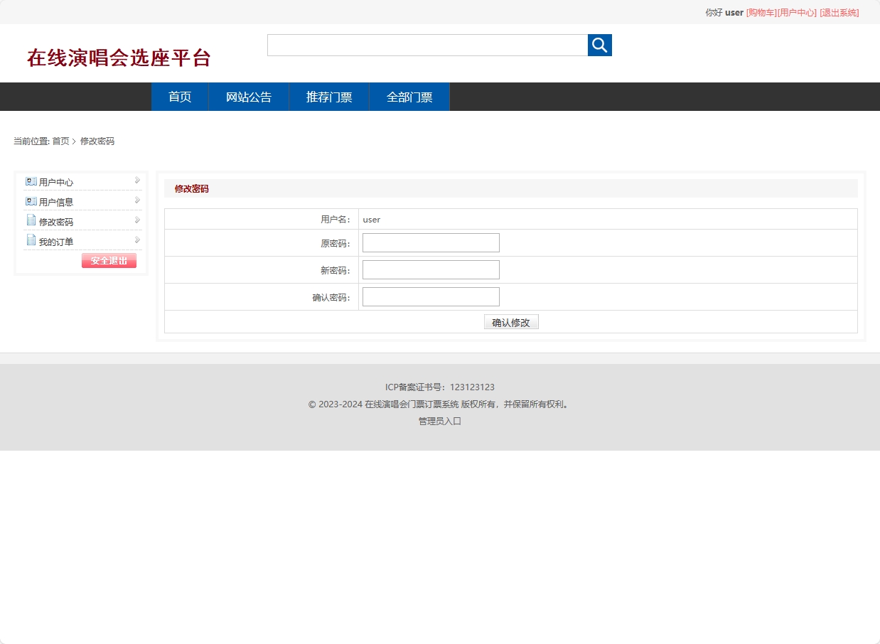Click the chevron arrow beside 用户中心
The height and width of the screenshot is (644, 880).
tap(136, 181)
